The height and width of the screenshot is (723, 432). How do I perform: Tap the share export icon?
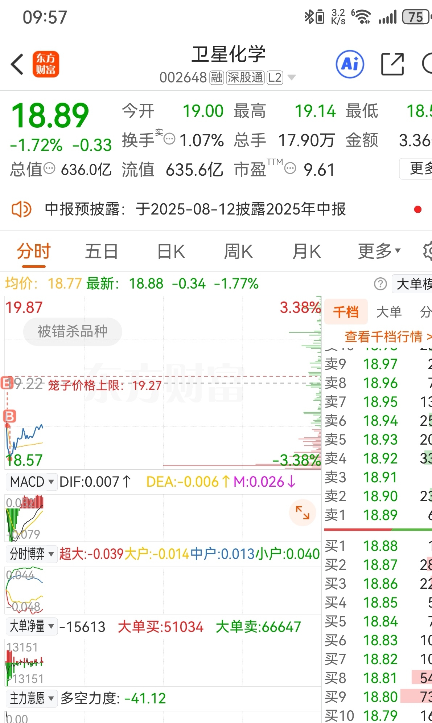pyautogui.click(x=392, y=64)
